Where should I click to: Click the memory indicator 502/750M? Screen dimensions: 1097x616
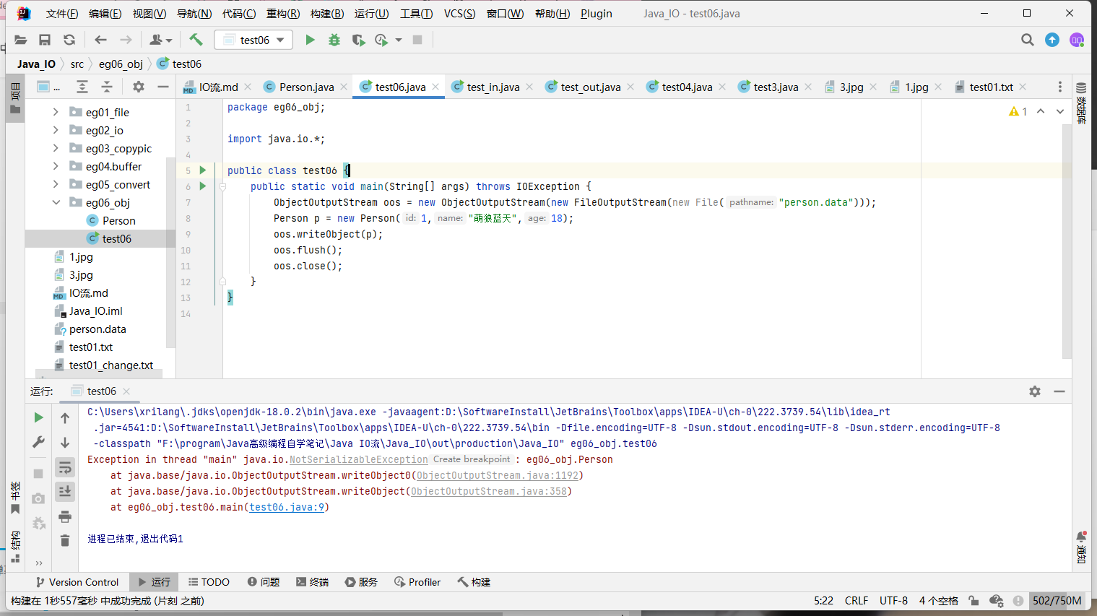[x=1057, y=601]
